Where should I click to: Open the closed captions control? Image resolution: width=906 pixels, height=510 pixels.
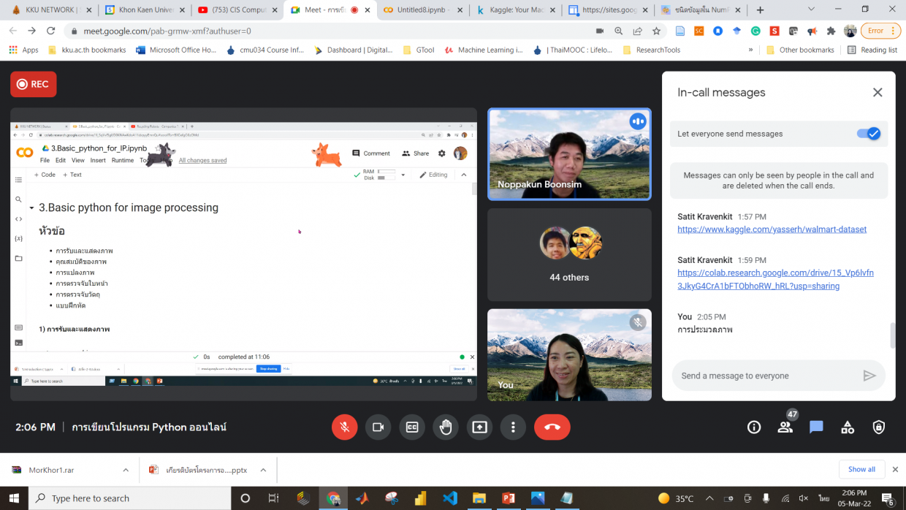click(x=412, y=427)
